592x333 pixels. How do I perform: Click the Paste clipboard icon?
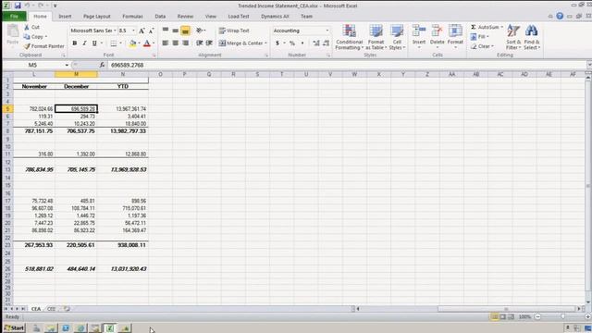pyautogui.click(x=13, y=32)
